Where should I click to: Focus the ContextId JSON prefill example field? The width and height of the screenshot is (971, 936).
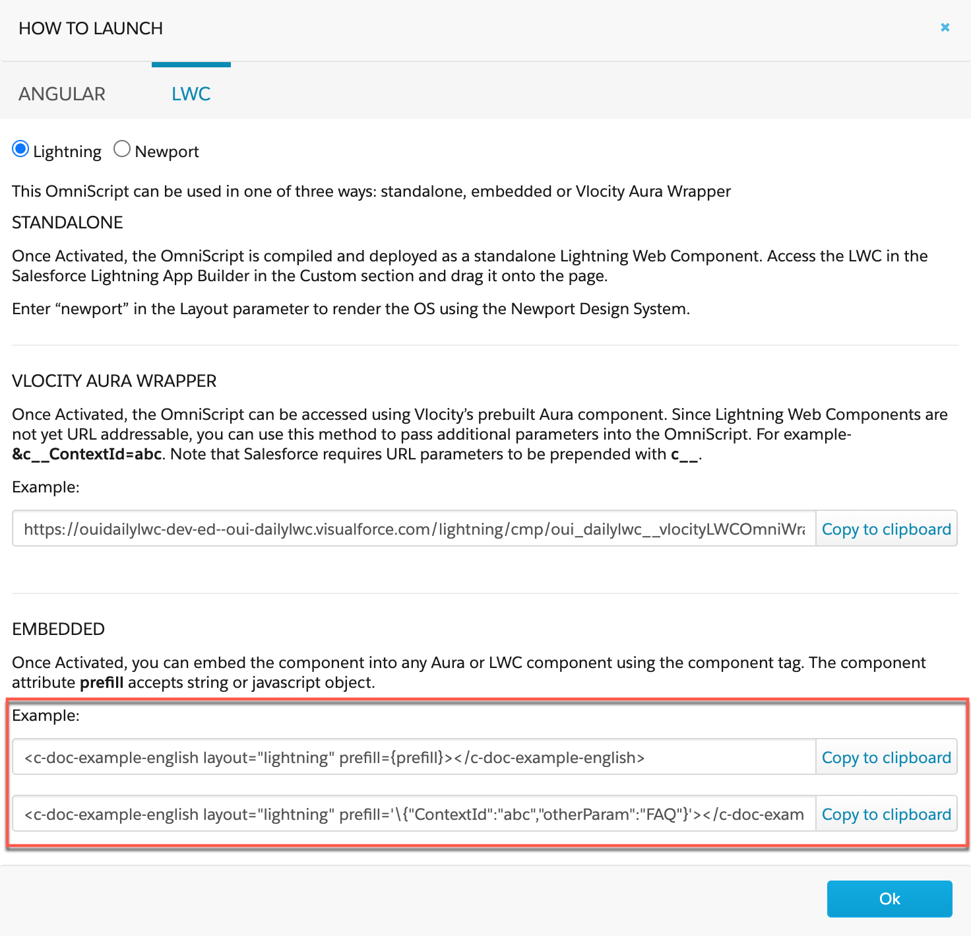coord(414,814)
